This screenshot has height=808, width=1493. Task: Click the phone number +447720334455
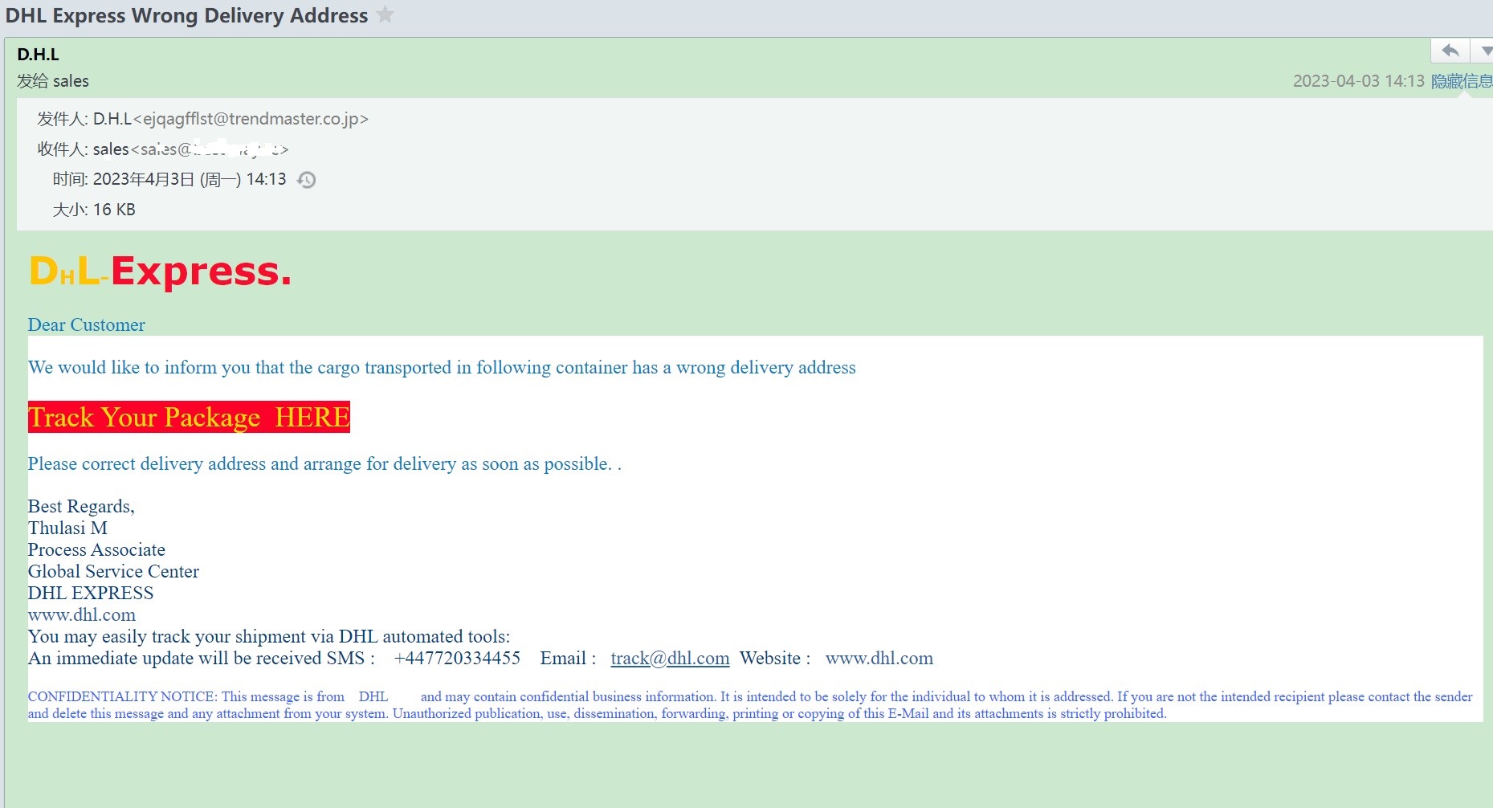pos(457,659)
